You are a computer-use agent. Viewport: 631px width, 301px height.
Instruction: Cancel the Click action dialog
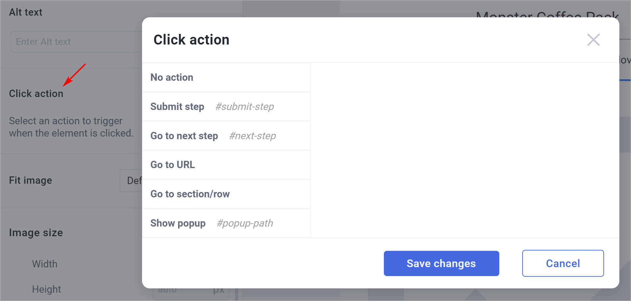pos(563,263)
